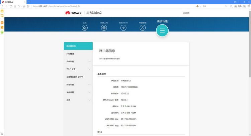Select the DDNS sidebar item

(x=78, y=77)
